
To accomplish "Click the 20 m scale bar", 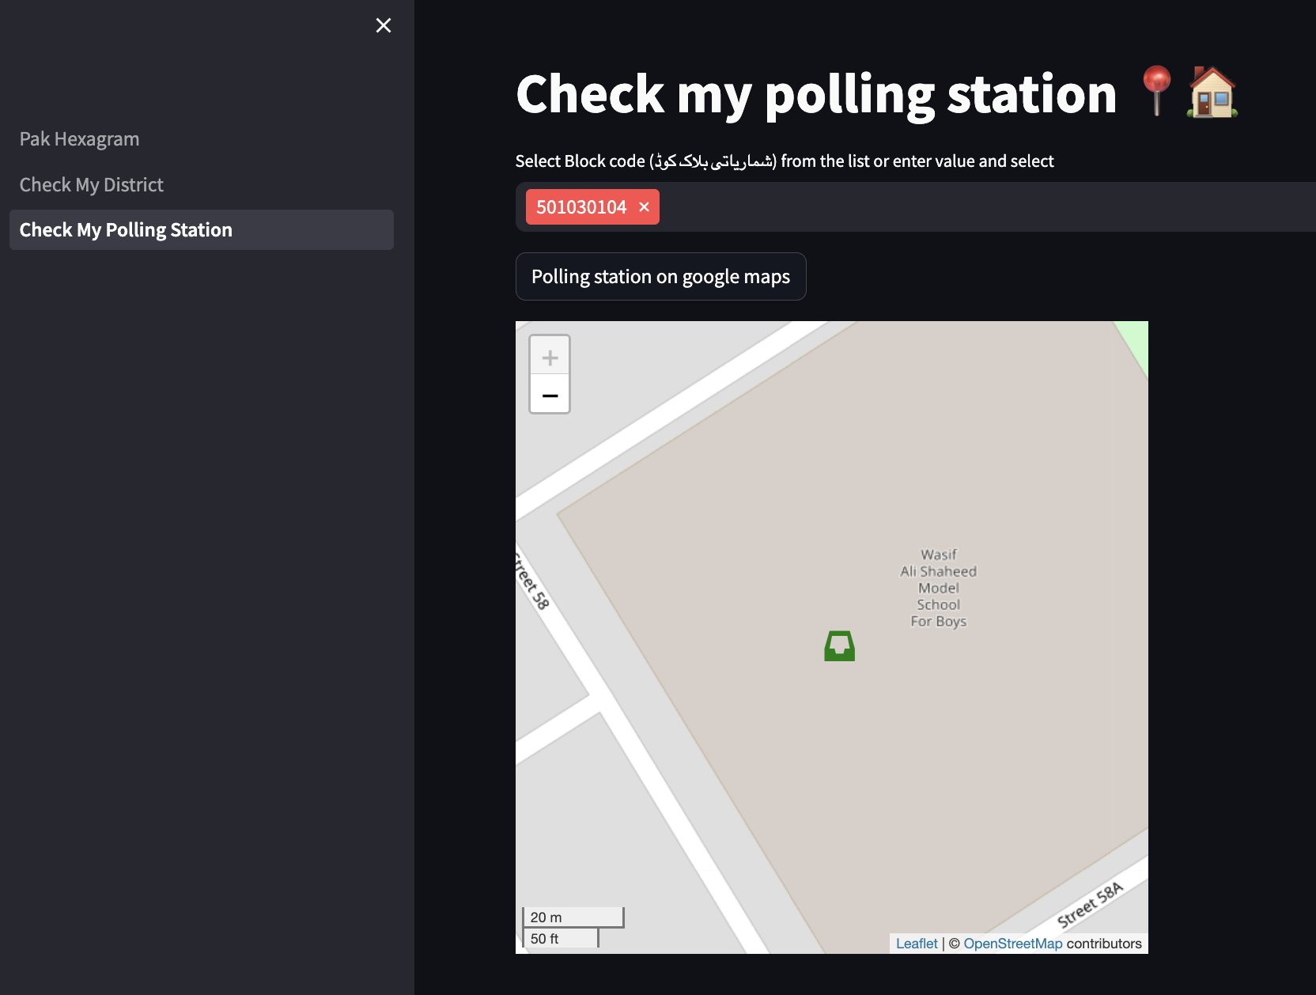I will click(573, 917).
